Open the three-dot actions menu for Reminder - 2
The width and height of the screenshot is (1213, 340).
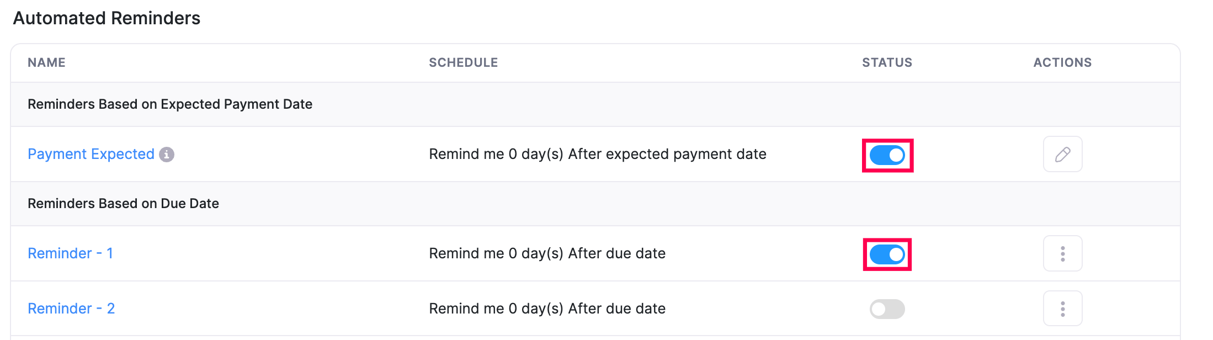coord(1062,308)
